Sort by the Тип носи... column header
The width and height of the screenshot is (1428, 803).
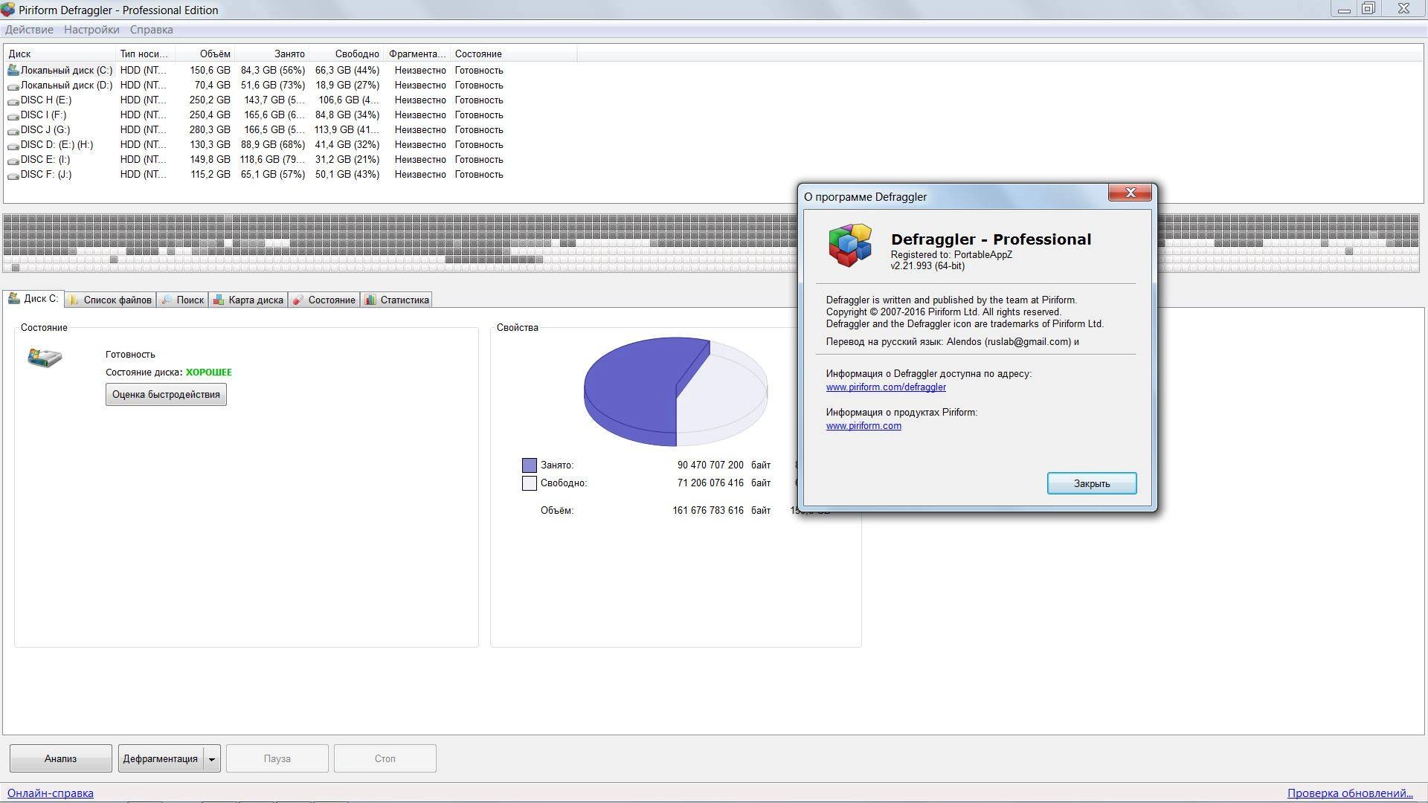[x=145, y=54]
